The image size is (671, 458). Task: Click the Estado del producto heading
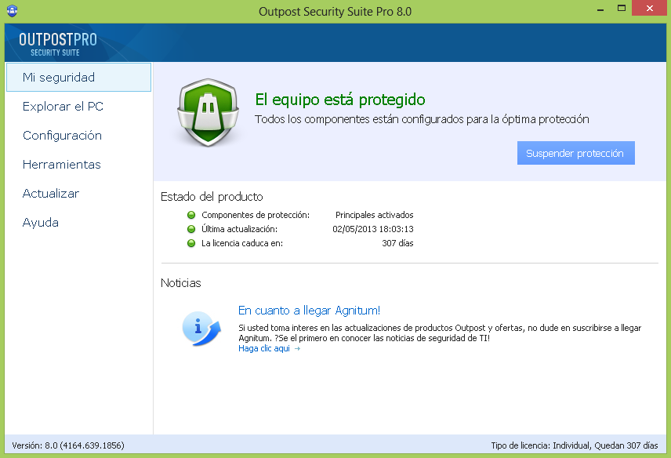[212, 197]
